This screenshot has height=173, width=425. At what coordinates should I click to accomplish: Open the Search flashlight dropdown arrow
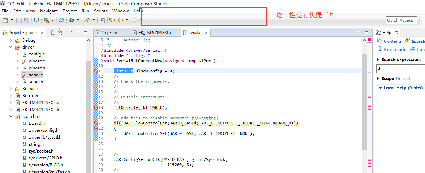[94, 20]
